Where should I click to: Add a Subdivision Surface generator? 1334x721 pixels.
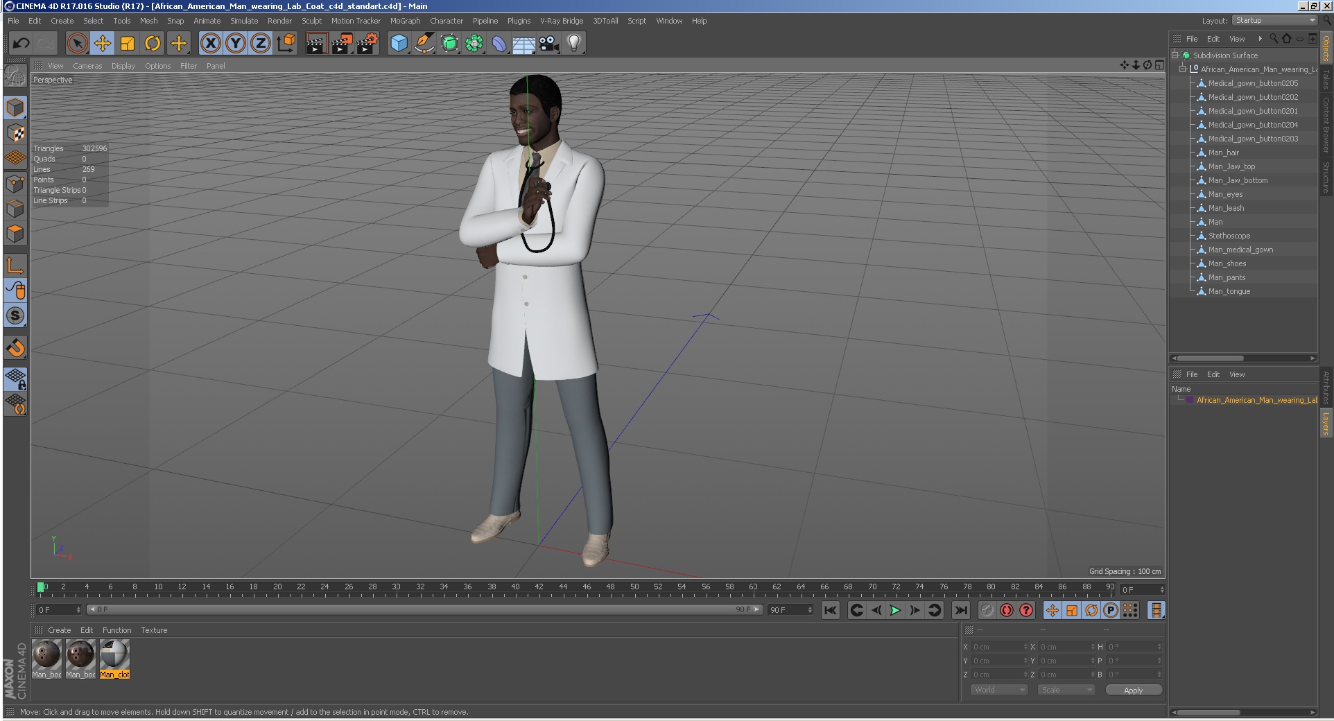tap(449, 44)
